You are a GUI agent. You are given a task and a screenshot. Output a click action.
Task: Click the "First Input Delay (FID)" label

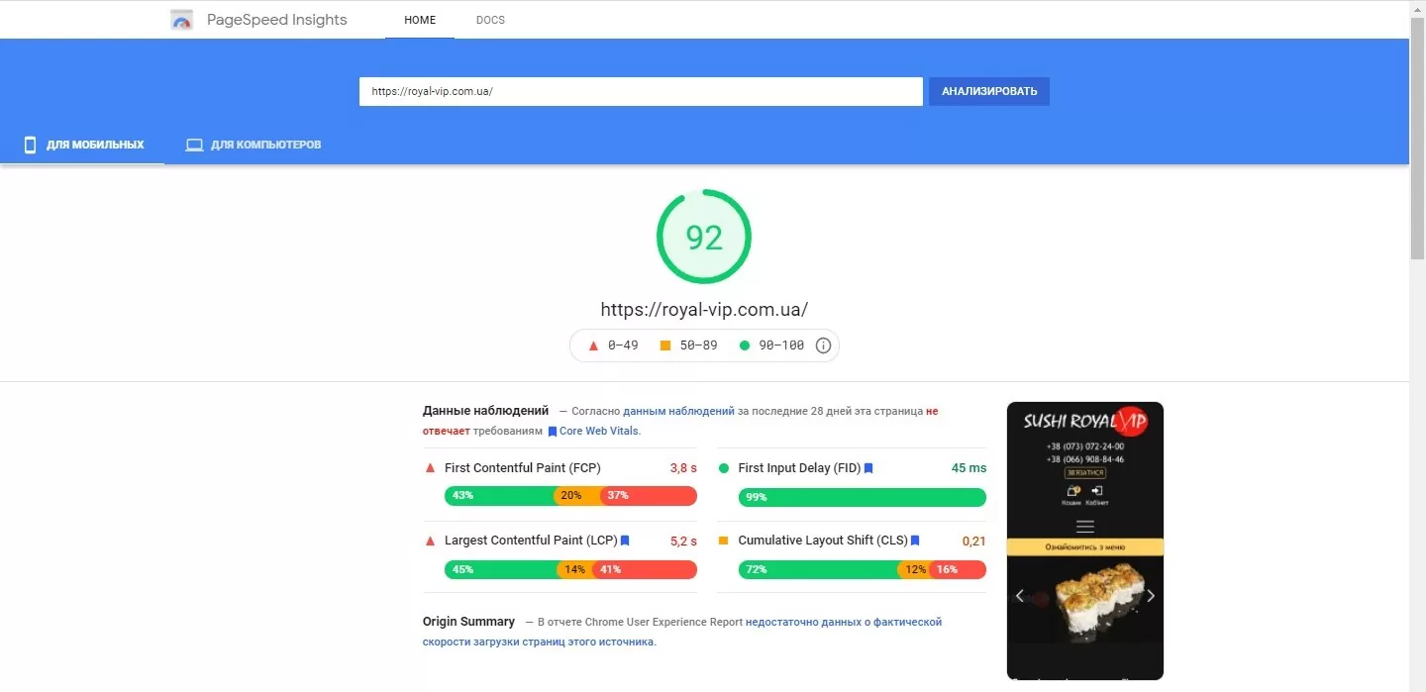[x=799, y=468]
